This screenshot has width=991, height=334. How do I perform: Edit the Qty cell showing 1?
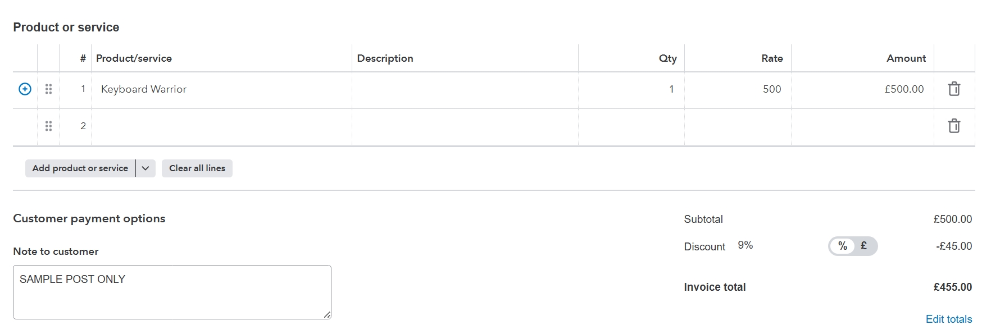[631, 90]
